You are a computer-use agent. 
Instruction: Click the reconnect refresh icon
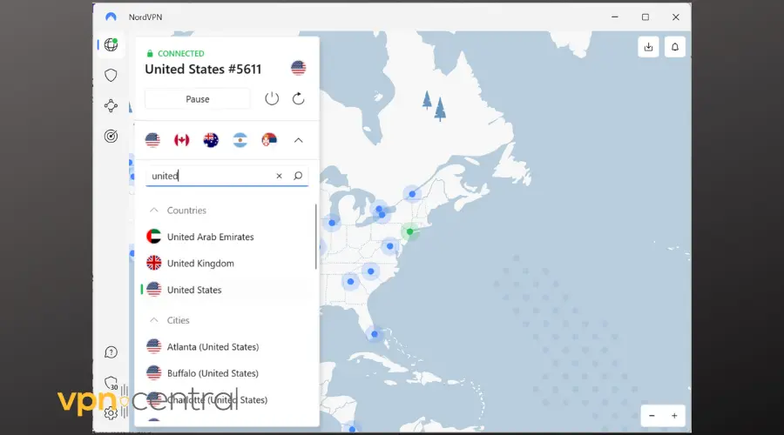pyautogui.click(x=299, y=99)
